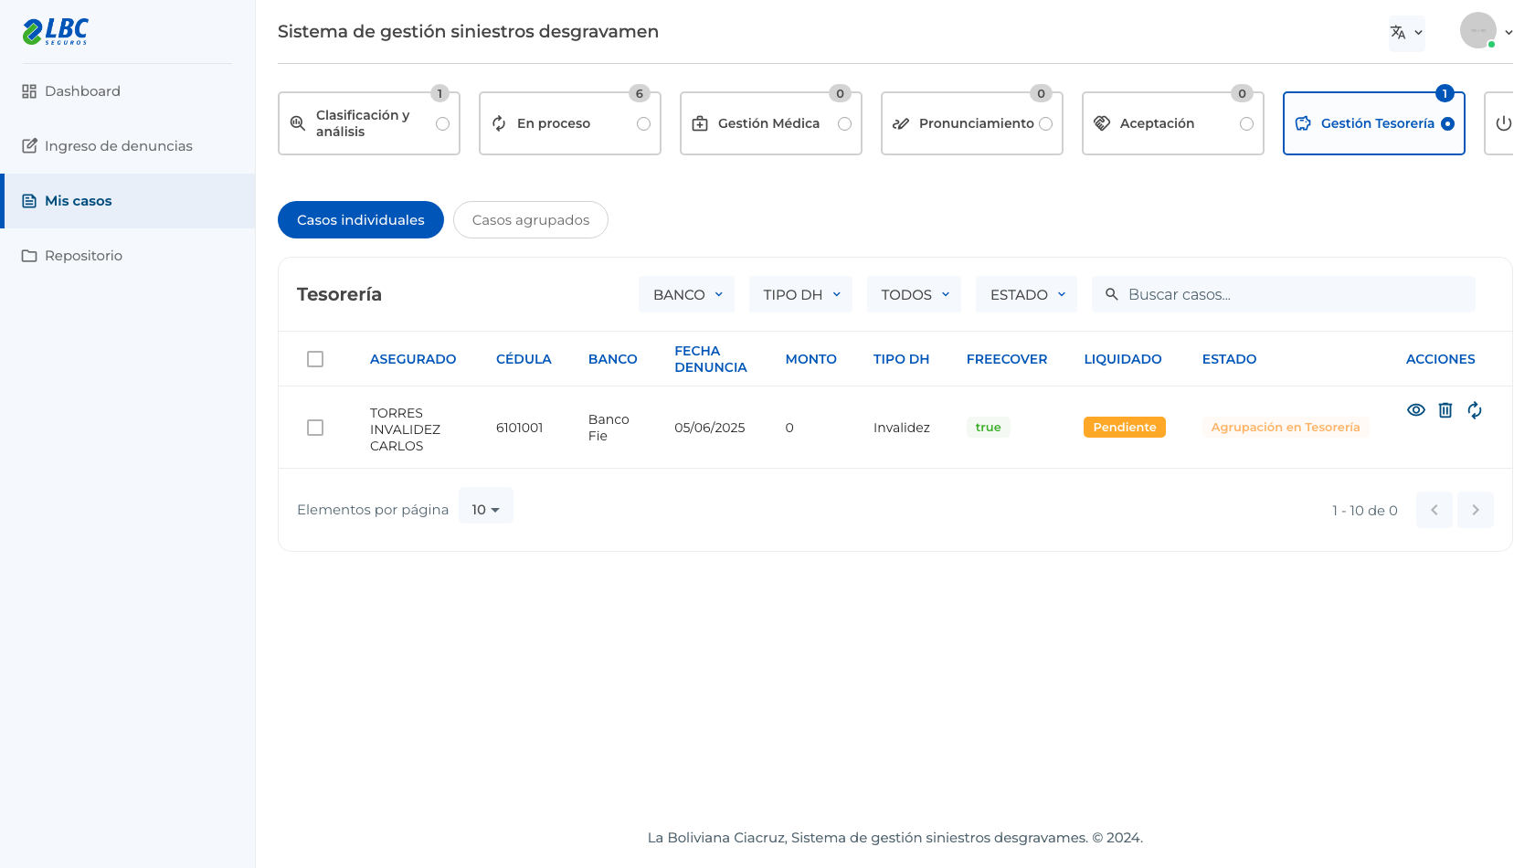
Task: Click the LBC Seguros logo
Action: pyautogui.click(x=56, y=31)
